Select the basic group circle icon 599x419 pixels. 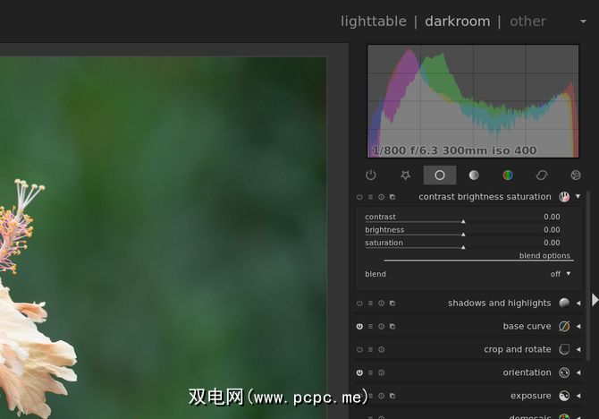click(440, 175)
